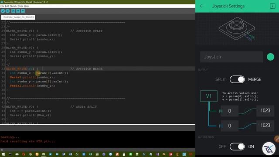The height and width of the screenshot is (157, 279).
Task: Click the Open sketch toolbar icon
Action: [18, 11]
